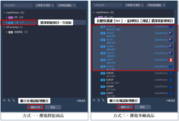Click the EU flag on the EURGBP row
The image size is (179, 121).
(x=171, y=86)
